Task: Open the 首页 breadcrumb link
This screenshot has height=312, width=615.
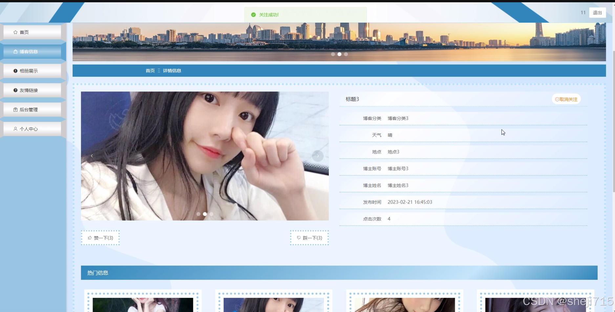Action: coord(150,70)
